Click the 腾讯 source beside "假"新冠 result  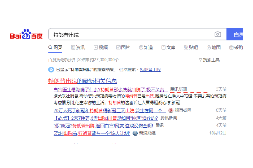point(160,126)
